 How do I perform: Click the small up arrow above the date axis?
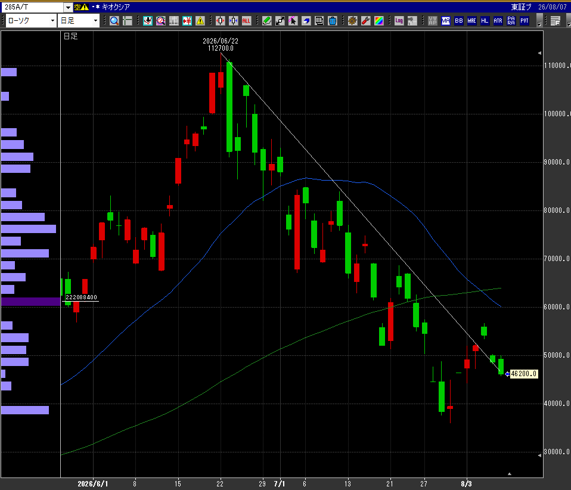pos(510,474)
